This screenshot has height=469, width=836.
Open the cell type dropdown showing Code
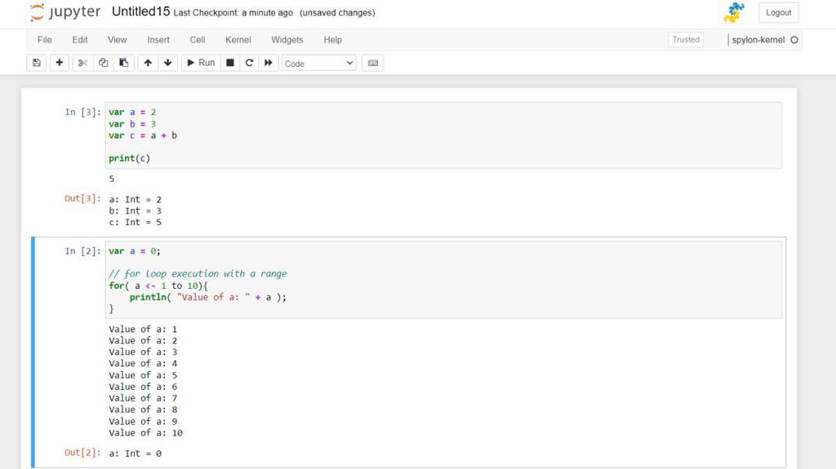tap(319, 64)
